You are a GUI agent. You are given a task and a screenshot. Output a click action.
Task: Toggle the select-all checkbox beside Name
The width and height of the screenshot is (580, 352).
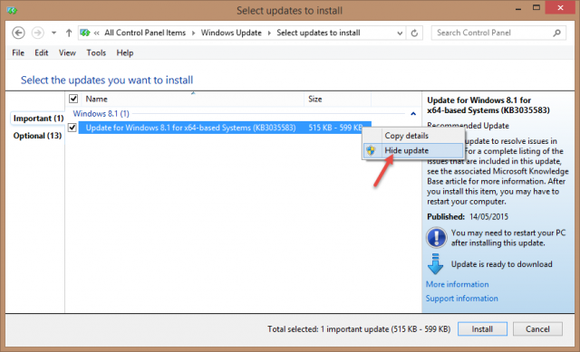[73, 99]
